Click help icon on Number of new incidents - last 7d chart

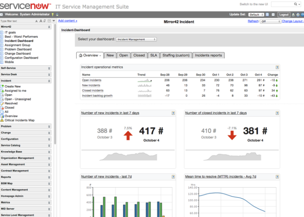pyautogui.click(x=173, y=177)
